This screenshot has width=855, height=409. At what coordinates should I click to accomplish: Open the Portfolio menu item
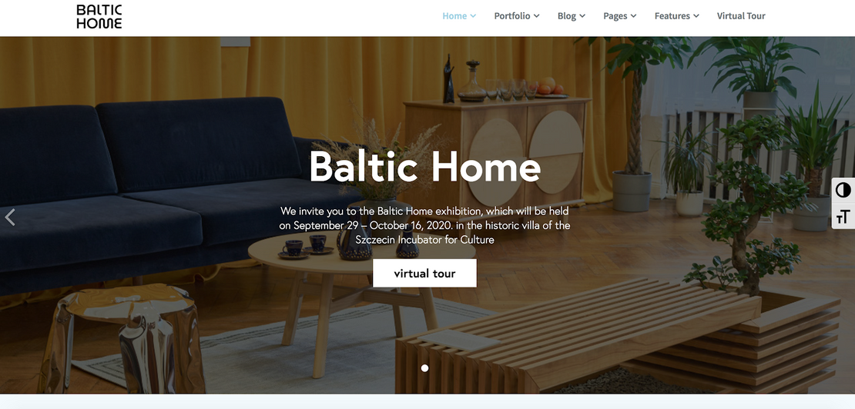point(512,16)
